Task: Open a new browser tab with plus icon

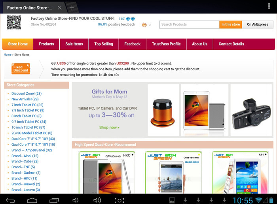Action: pyautogui.click(x=72, y=8)
